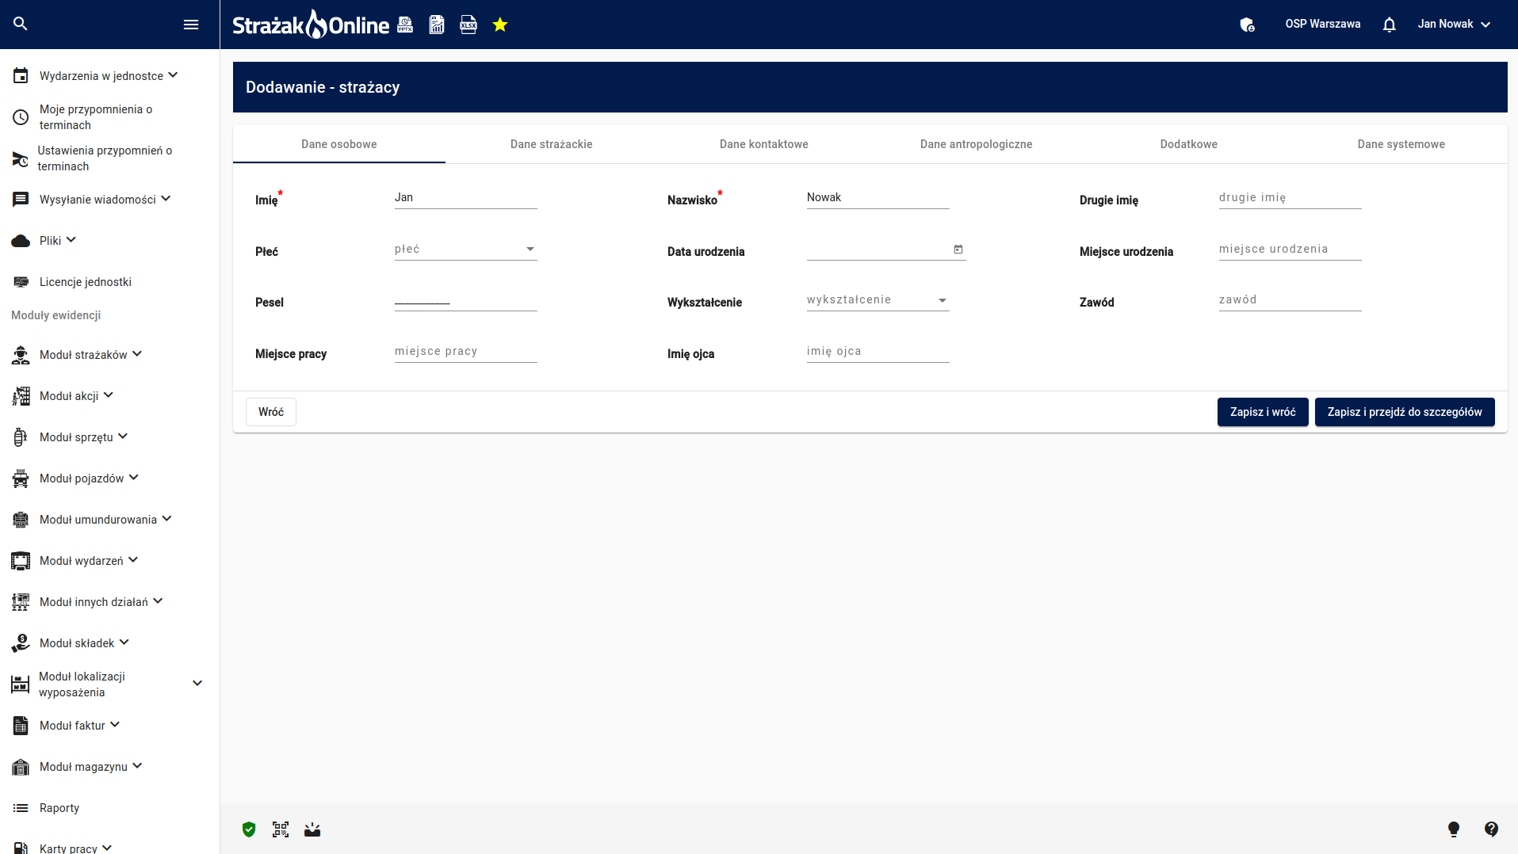Click the green shield status icon

(x=249, y=829)
